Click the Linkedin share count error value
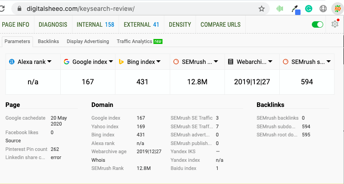Screen dimensions: 344x184 56,157
